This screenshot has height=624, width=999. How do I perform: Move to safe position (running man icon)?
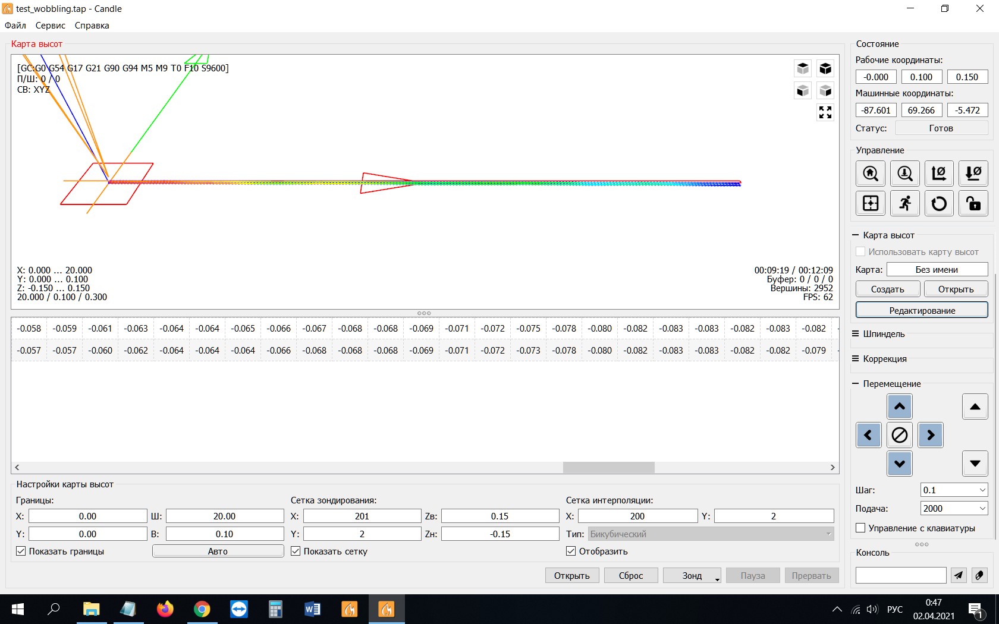coord(905,203)
